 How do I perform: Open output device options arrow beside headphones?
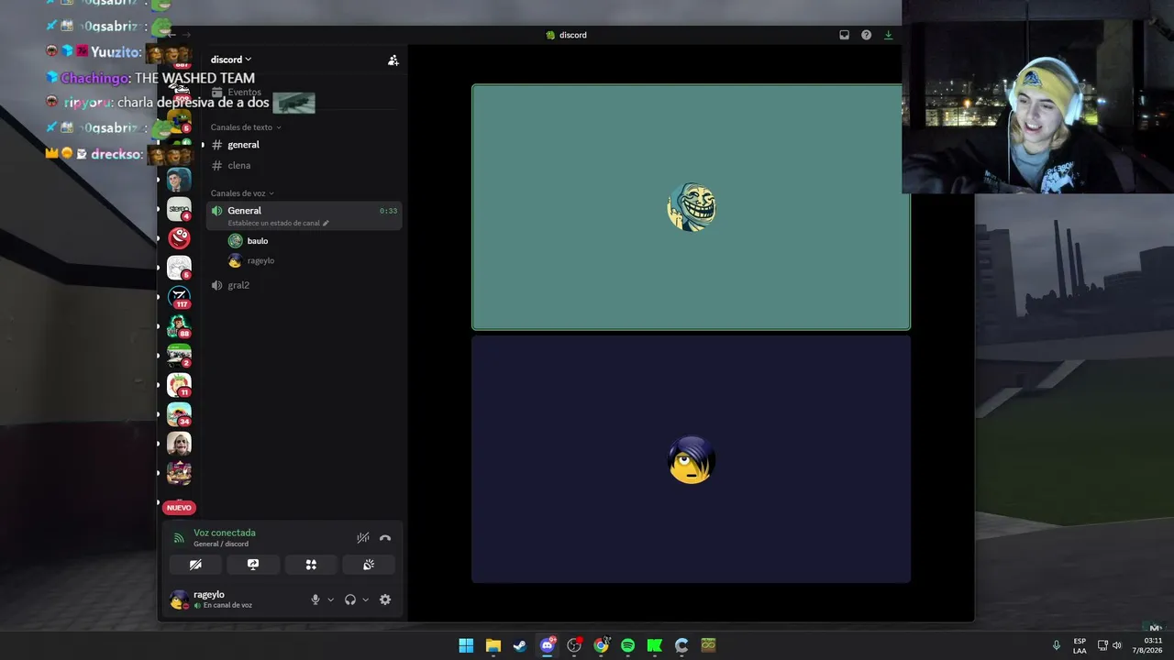[365, 599]
